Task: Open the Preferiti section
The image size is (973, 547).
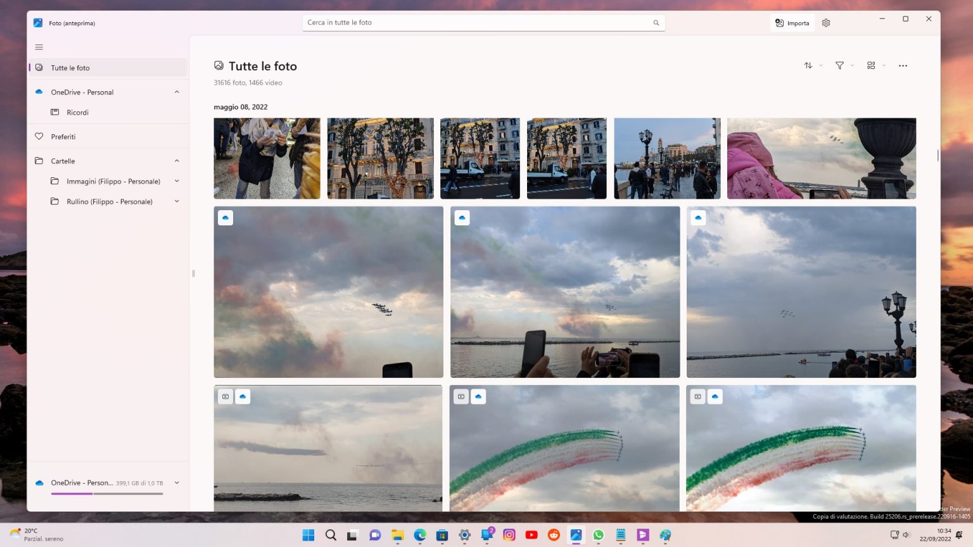Action: [63, 136]
